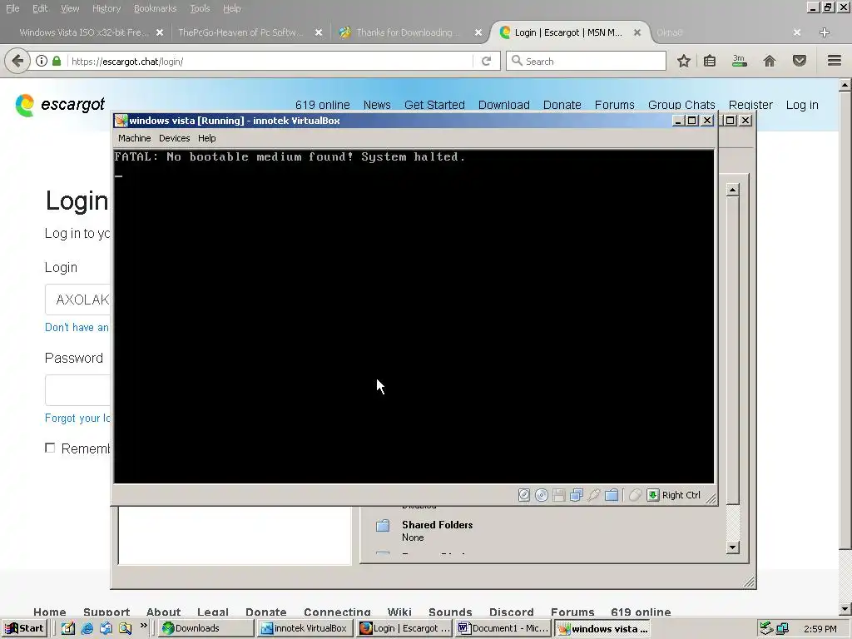Click the News link in Escargot nav

click(x=377, y=105)
